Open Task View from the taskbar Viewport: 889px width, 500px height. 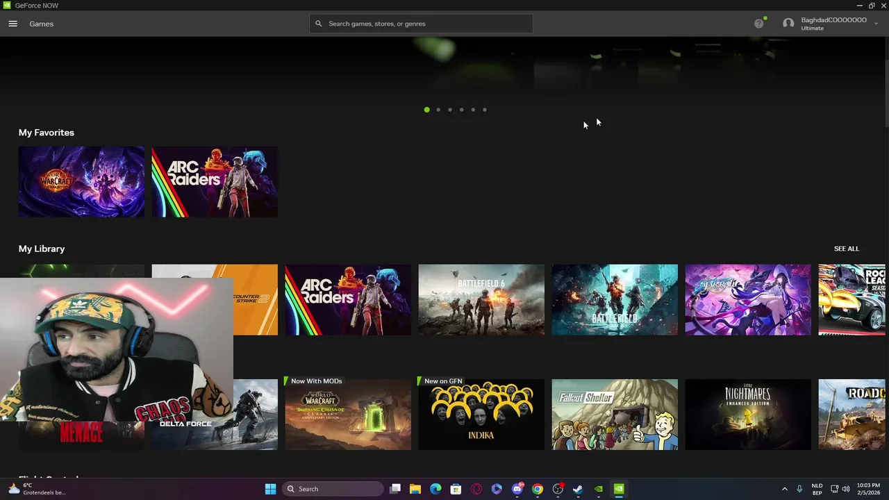pos(395,489)
